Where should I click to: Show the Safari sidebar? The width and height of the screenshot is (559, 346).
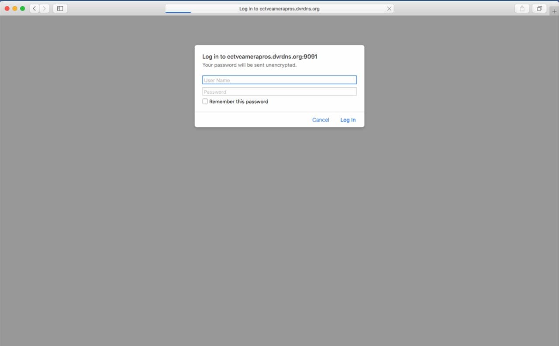(60, 8)
